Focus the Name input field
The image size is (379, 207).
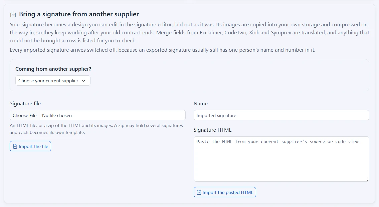(281, 115)
